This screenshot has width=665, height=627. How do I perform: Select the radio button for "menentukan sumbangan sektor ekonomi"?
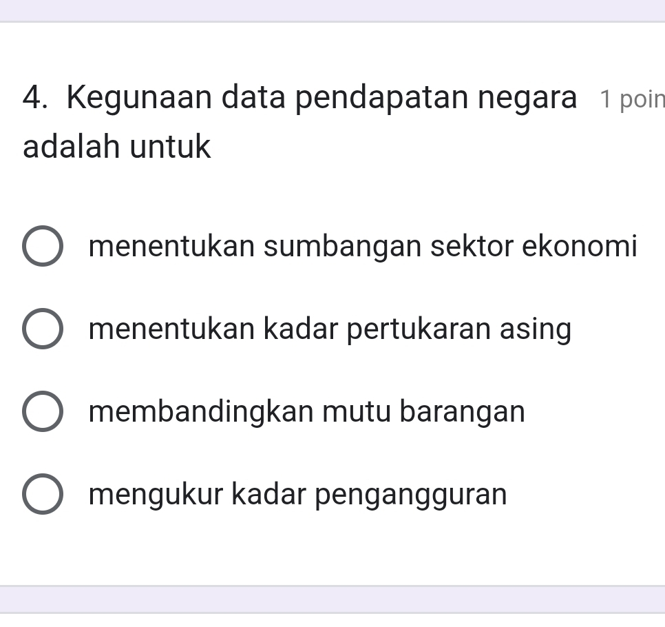[43, 247]
